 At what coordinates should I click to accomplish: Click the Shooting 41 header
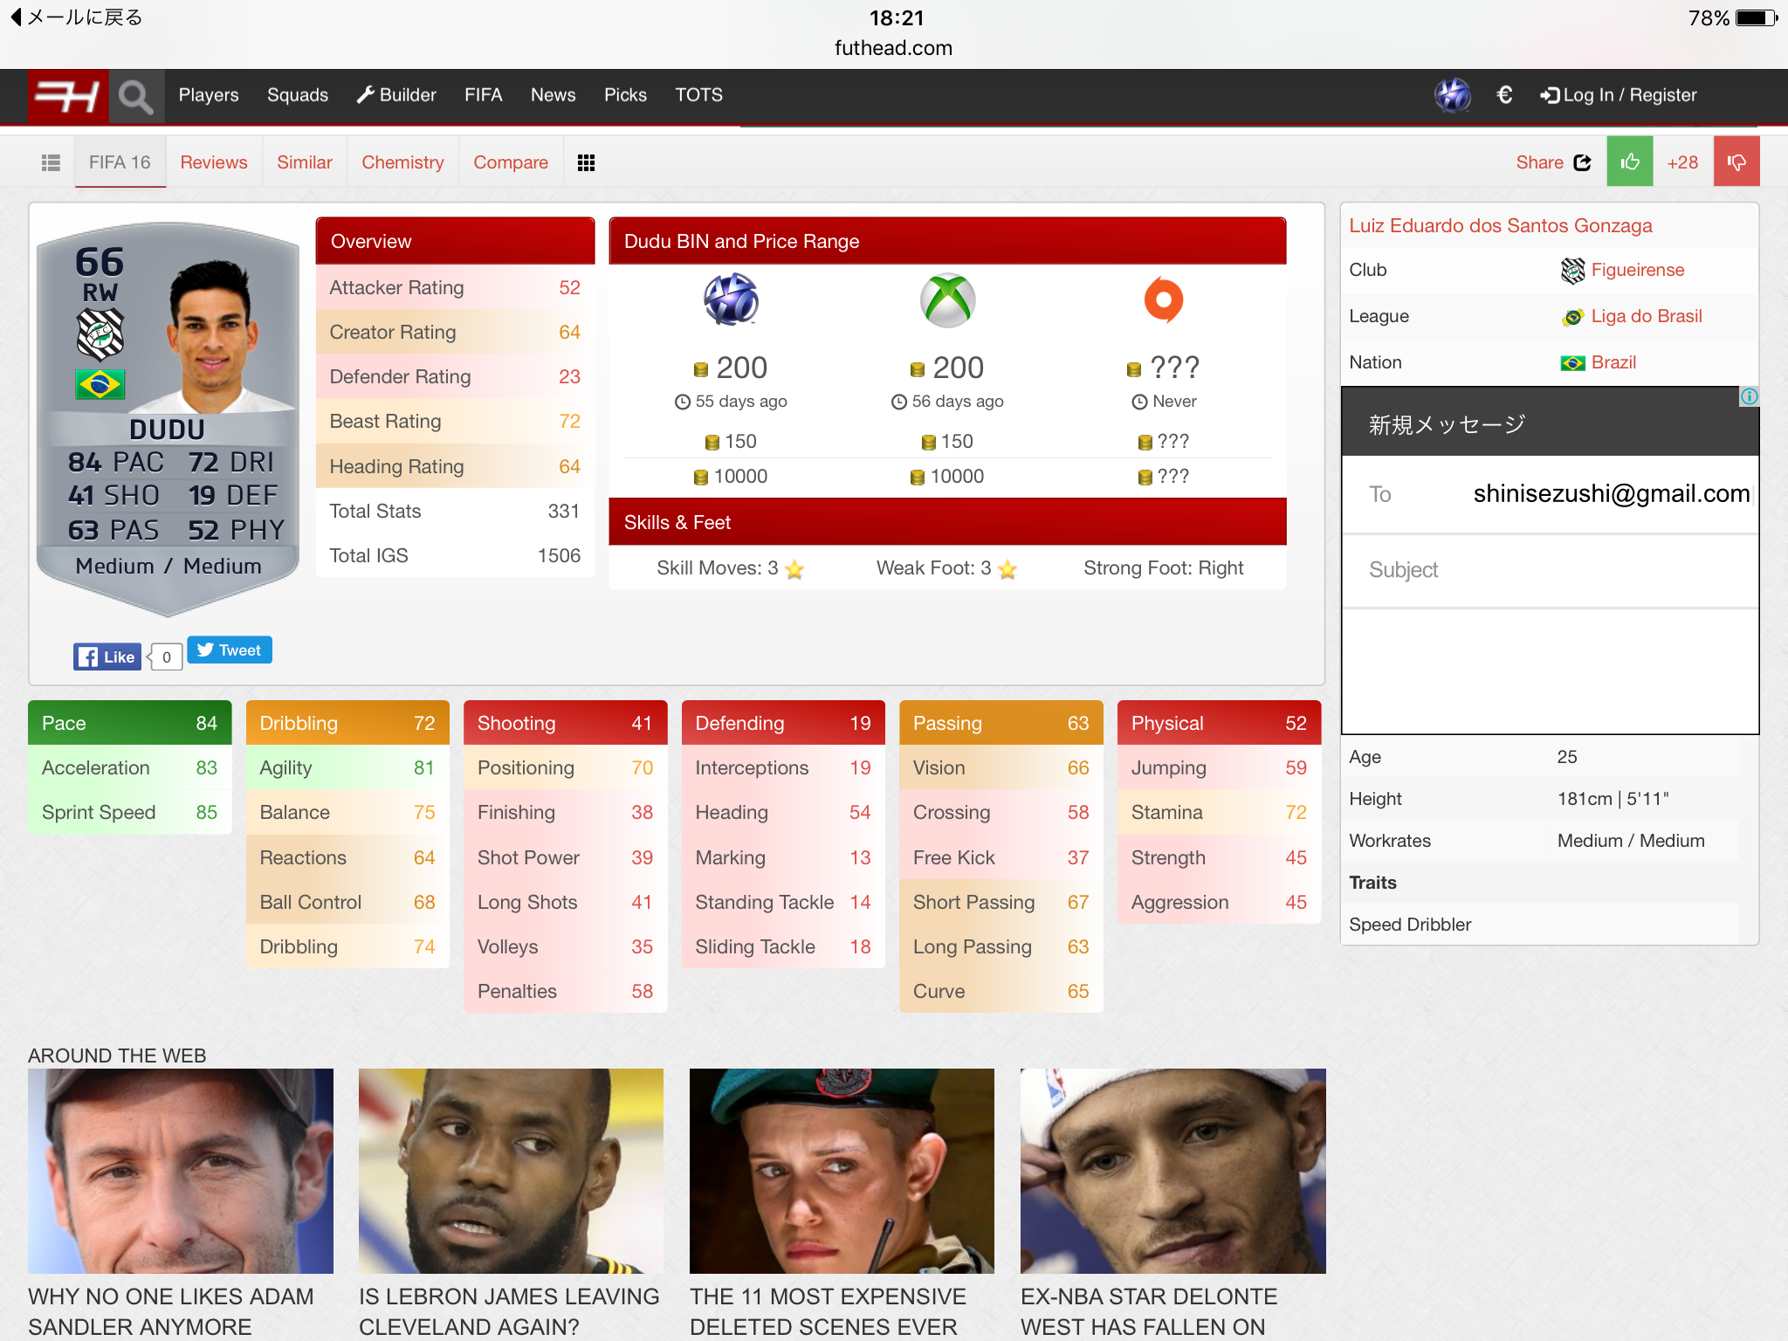pos(566,723)
